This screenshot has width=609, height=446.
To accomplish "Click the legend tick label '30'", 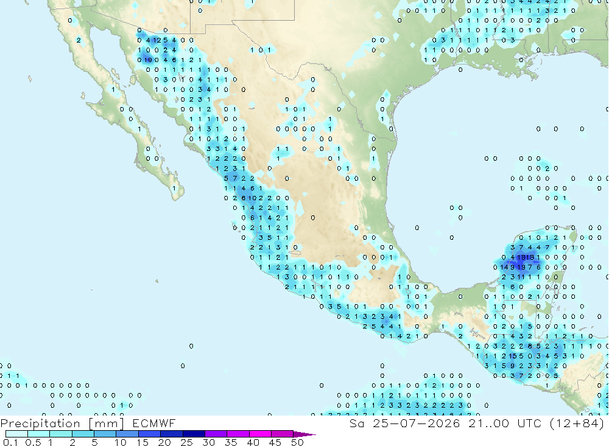I will pos(208,442).
